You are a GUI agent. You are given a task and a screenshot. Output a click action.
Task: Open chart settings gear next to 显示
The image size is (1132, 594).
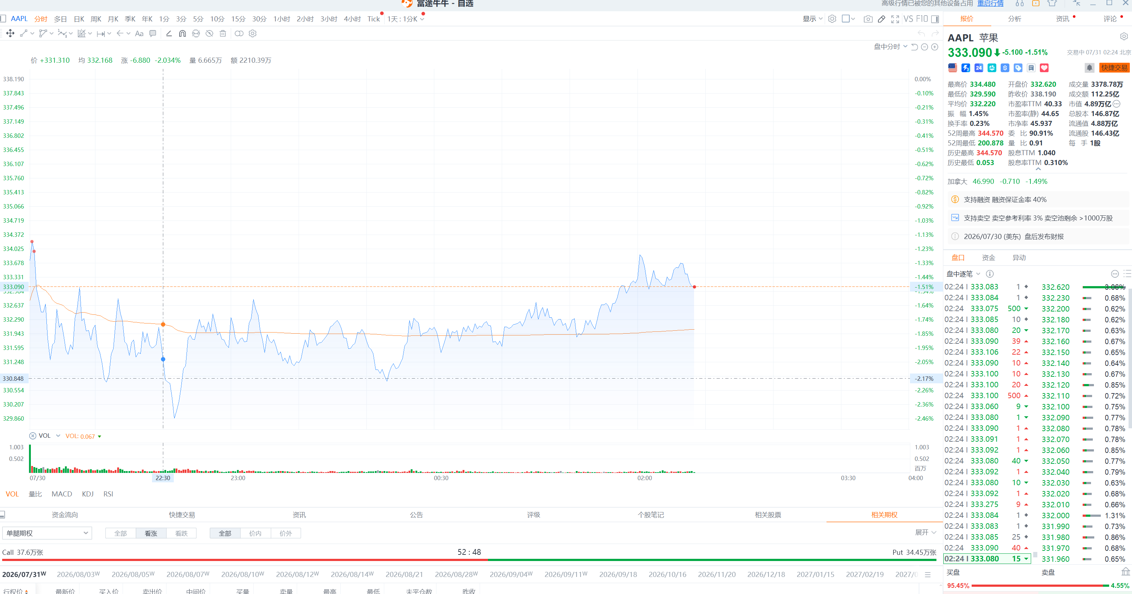[832, 19]
